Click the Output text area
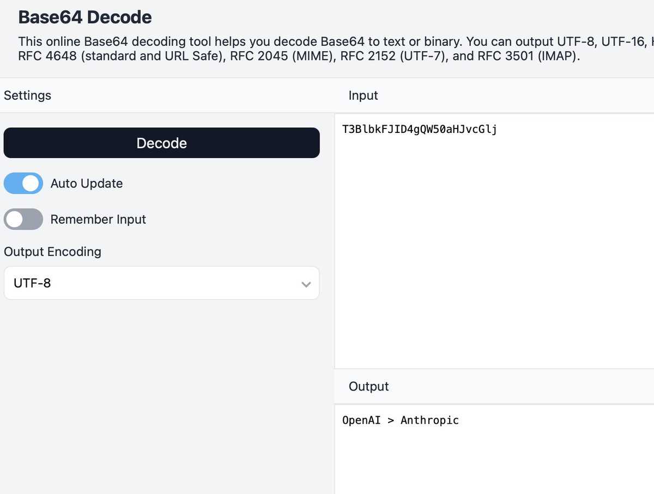The width and height of the screenshot is (654, 494). click(494, 449)
